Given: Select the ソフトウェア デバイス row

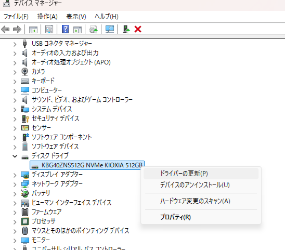Looking at the screenshot, I should click(x=55, y=147).
